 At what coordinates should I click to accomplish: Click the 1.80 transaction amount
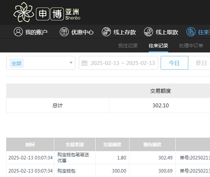coord(122,158)
